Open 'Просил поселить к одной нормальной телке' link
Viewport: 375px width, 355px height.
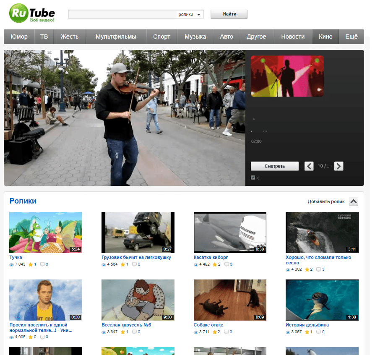[x=41, y=328]
